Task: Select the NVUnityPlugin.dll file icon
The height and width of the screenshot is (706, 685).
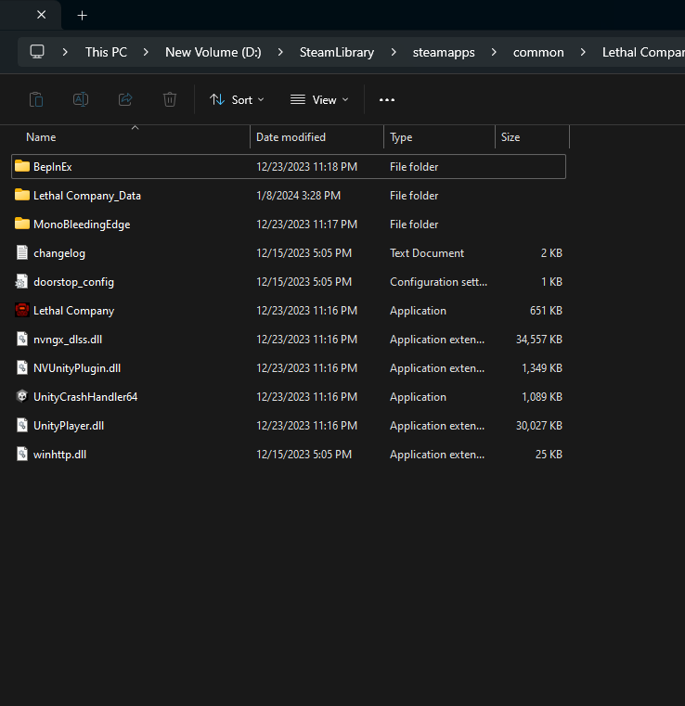Action: [22, 368]
